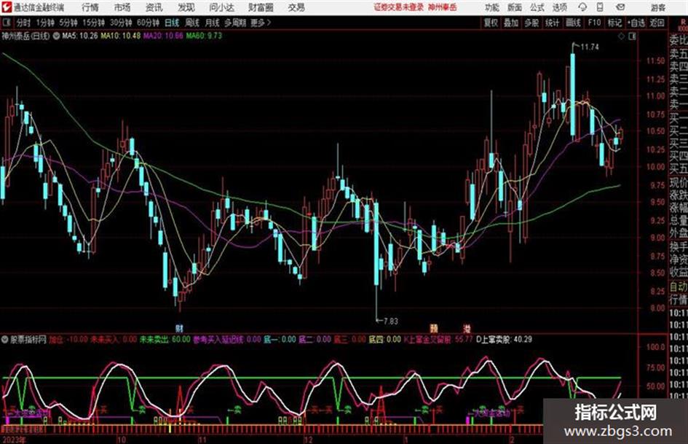The image size is (688, 444).
Task: Open the 财富圈 menu
Action: 261,7
